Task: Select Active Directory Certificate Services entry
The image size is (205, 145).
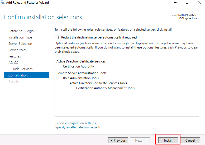Action: coord(81,61)
